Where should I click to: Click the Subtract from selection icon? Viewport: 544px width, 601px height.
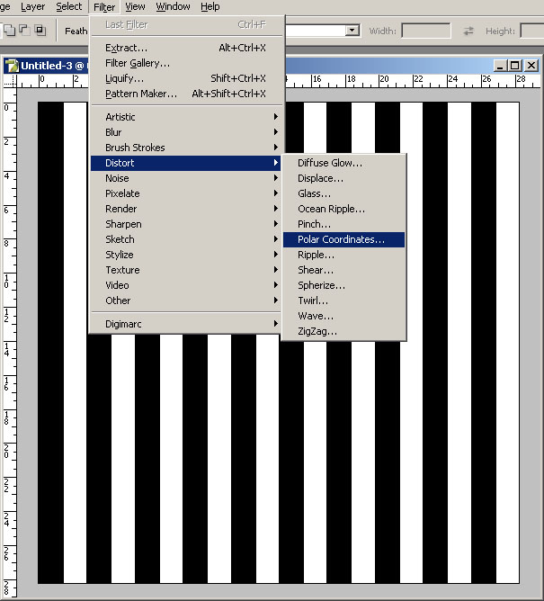click(x=24, y=30)
